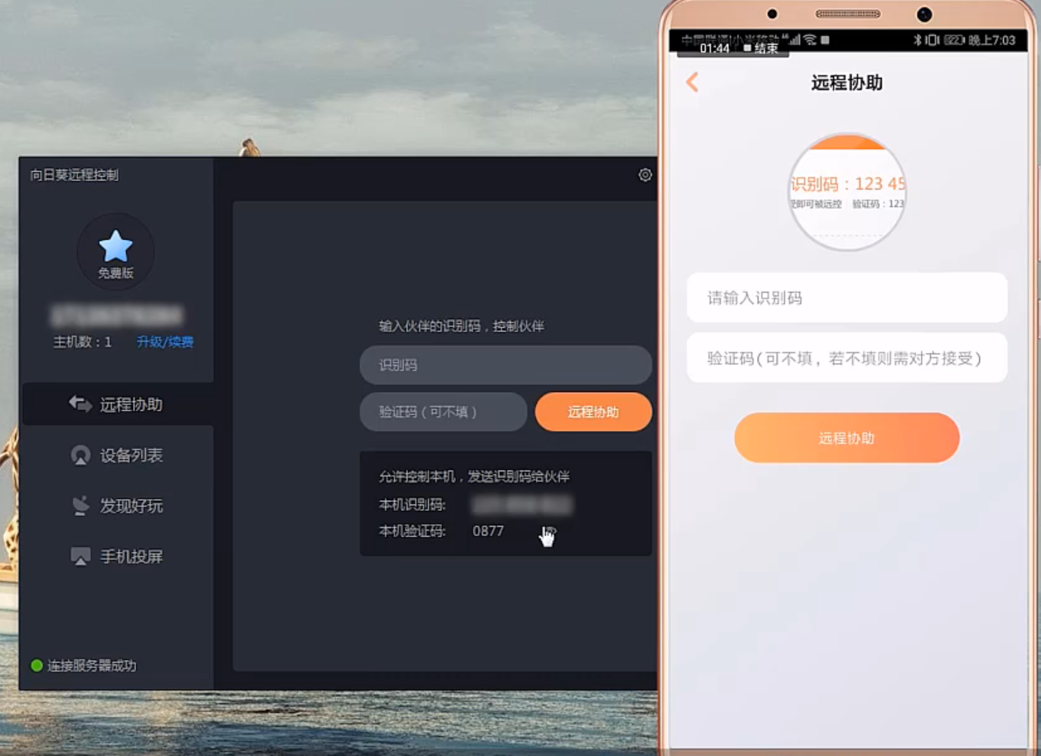
Task: Click the 升级/续费 upgrade link
Action: [x=165, y=342]
